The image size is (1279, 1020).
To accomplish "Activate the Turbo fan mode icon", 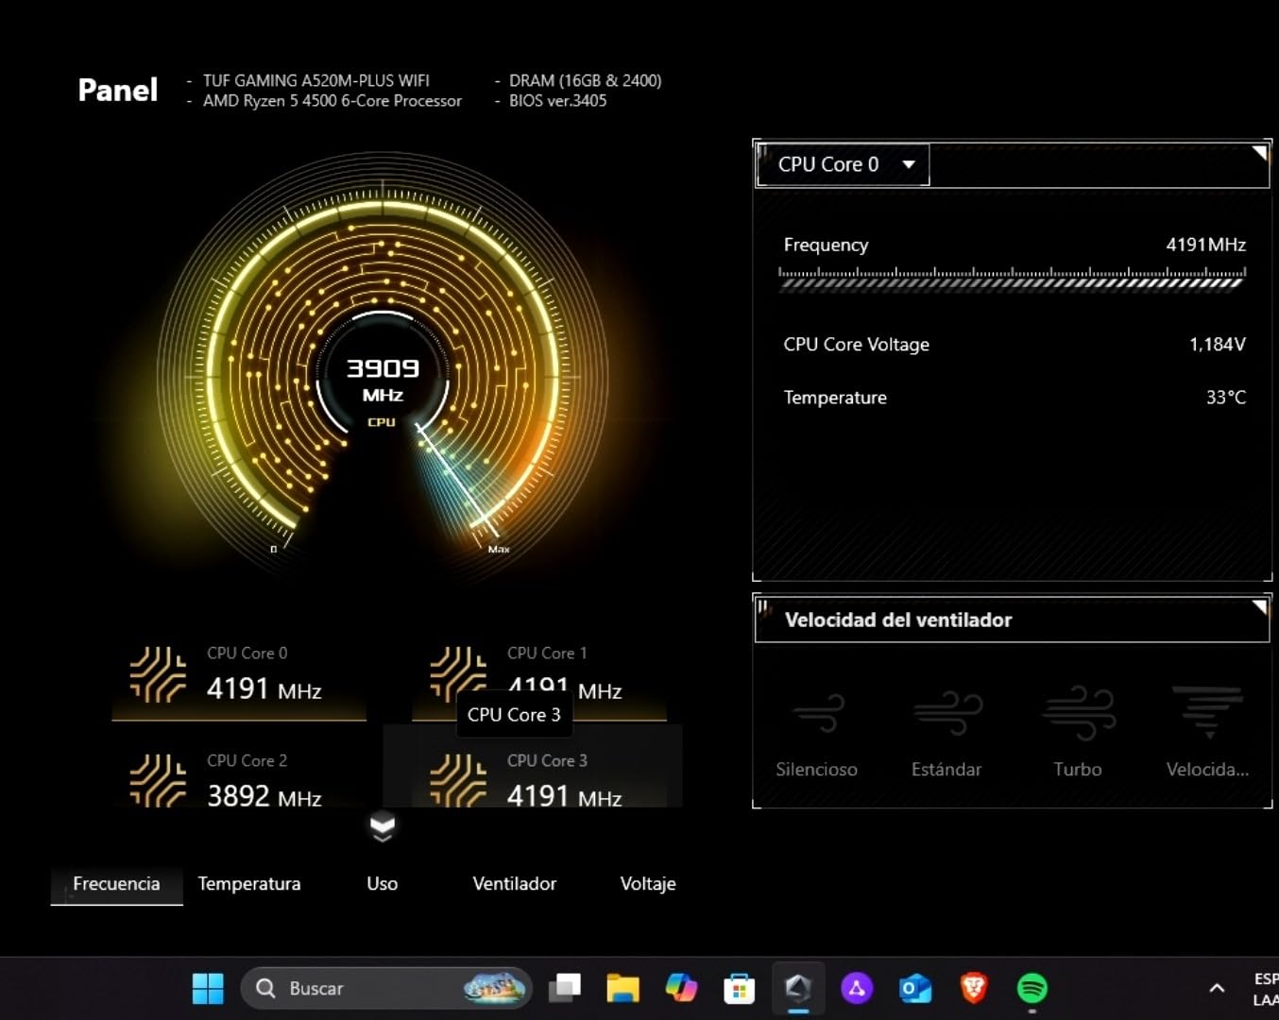I will (1078, 714).
